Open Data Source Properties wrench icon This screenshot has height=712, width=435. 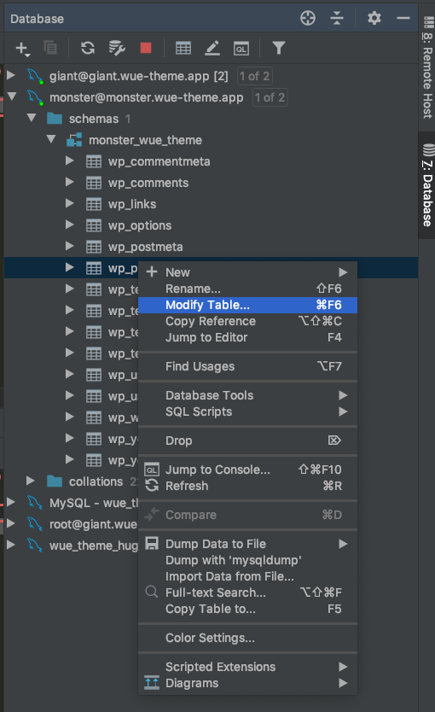tap(117, 48)
